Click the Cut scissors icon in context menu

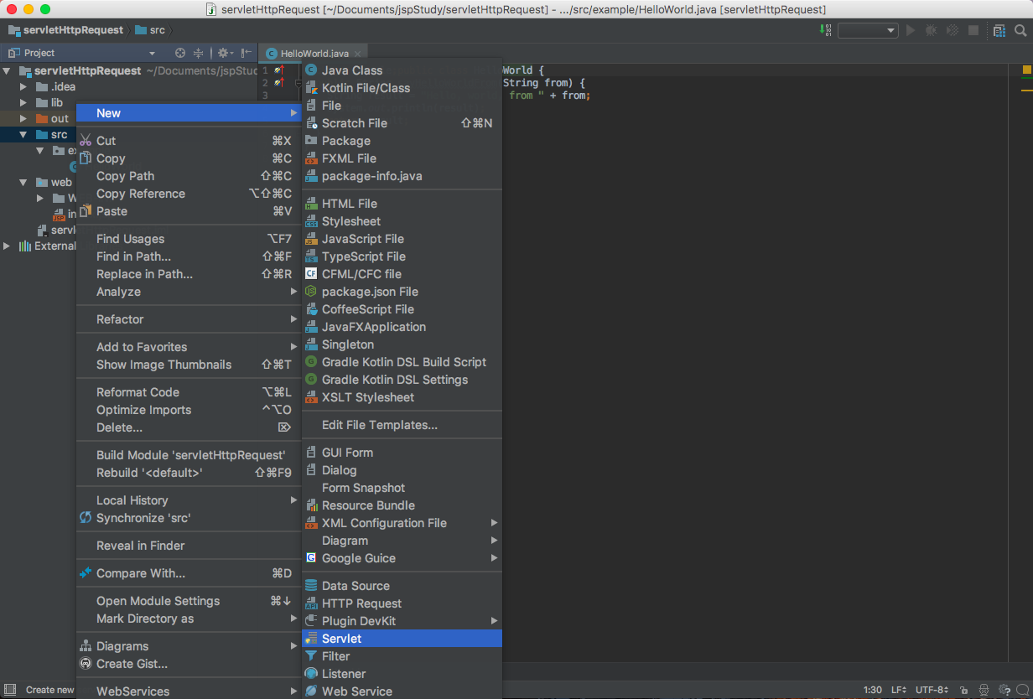(86, 141)
